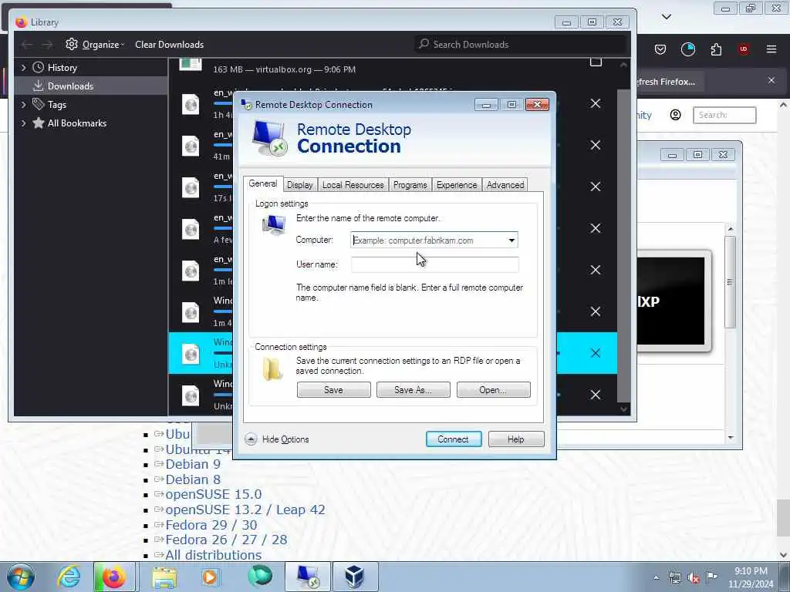Open the Display tab in Remote Desktop Connection
790x592 pixels.
point(300,185)
